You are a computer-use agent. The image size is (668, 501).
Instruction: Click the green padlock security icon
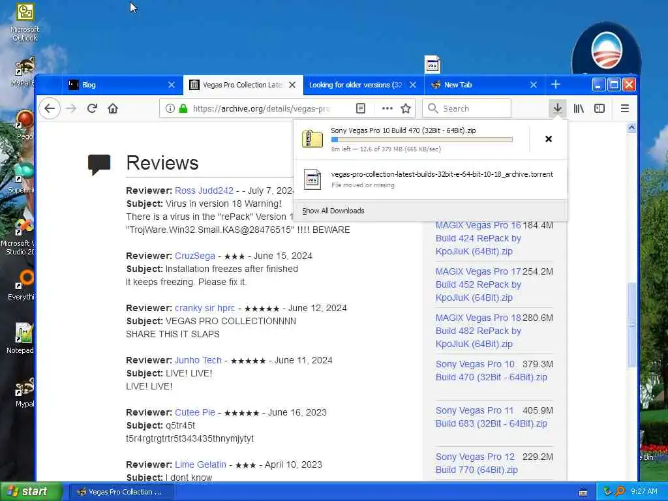tap(183, 109)
